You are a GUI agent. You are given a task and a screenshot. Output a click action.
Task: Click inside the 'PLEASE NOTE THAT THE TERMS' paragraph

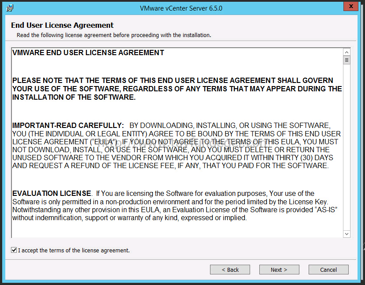(x=177, y=89)
